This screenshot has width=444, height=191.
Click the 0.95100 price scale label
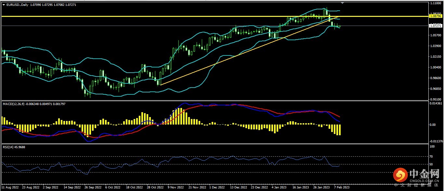(x=435, y=99)
